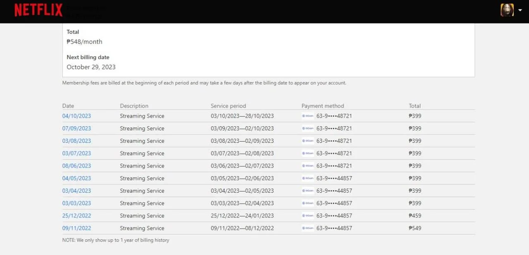Click the ₱549 total amount

(415, 228)
